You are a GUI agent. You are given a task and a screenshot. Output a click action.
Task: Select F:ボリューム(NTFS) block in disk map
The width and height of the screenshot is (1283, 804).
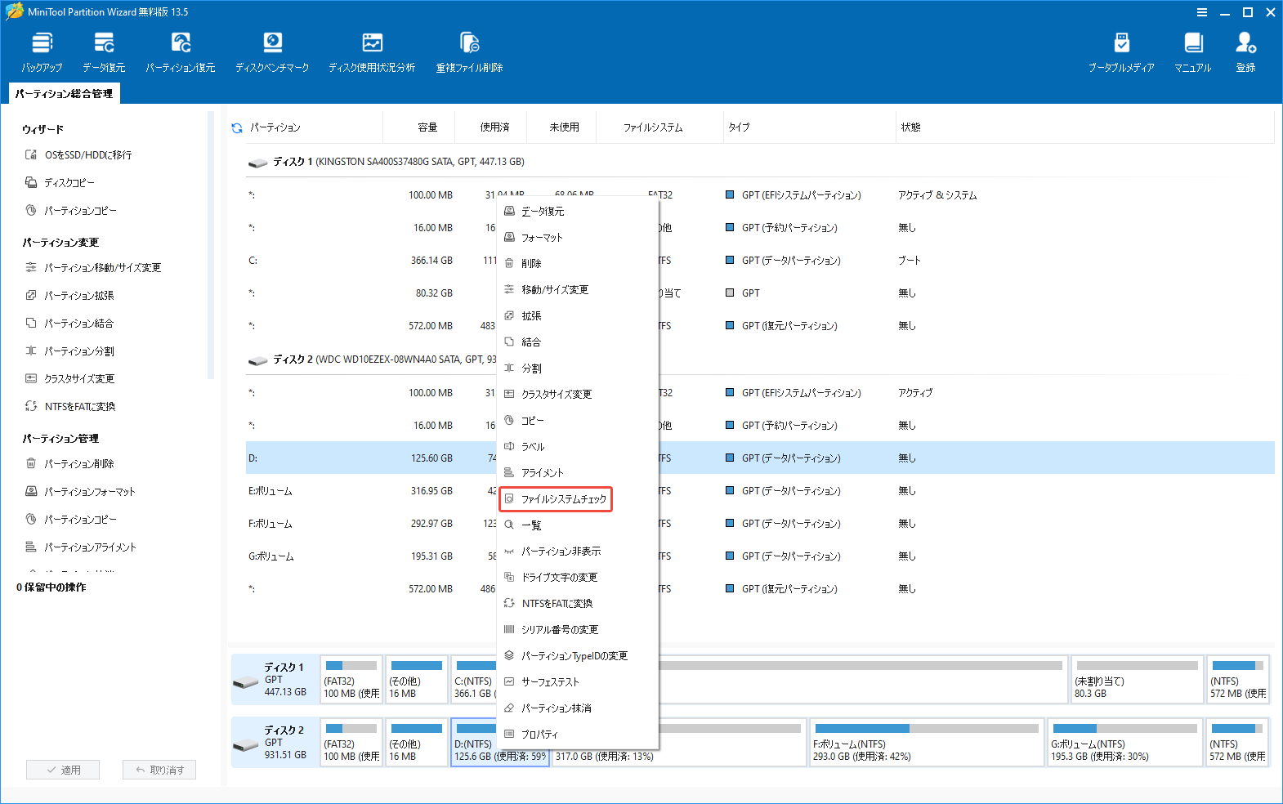[926, 742]
